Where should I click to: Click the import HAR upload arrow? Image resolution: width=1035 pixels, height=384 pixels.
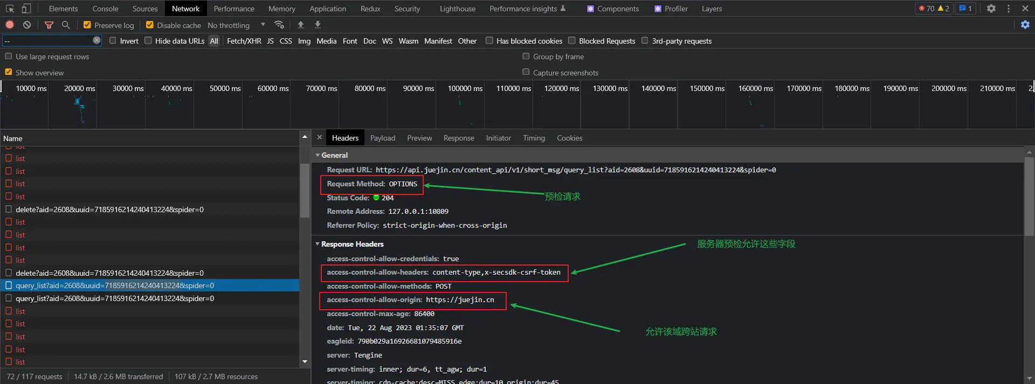coord(301,25)
